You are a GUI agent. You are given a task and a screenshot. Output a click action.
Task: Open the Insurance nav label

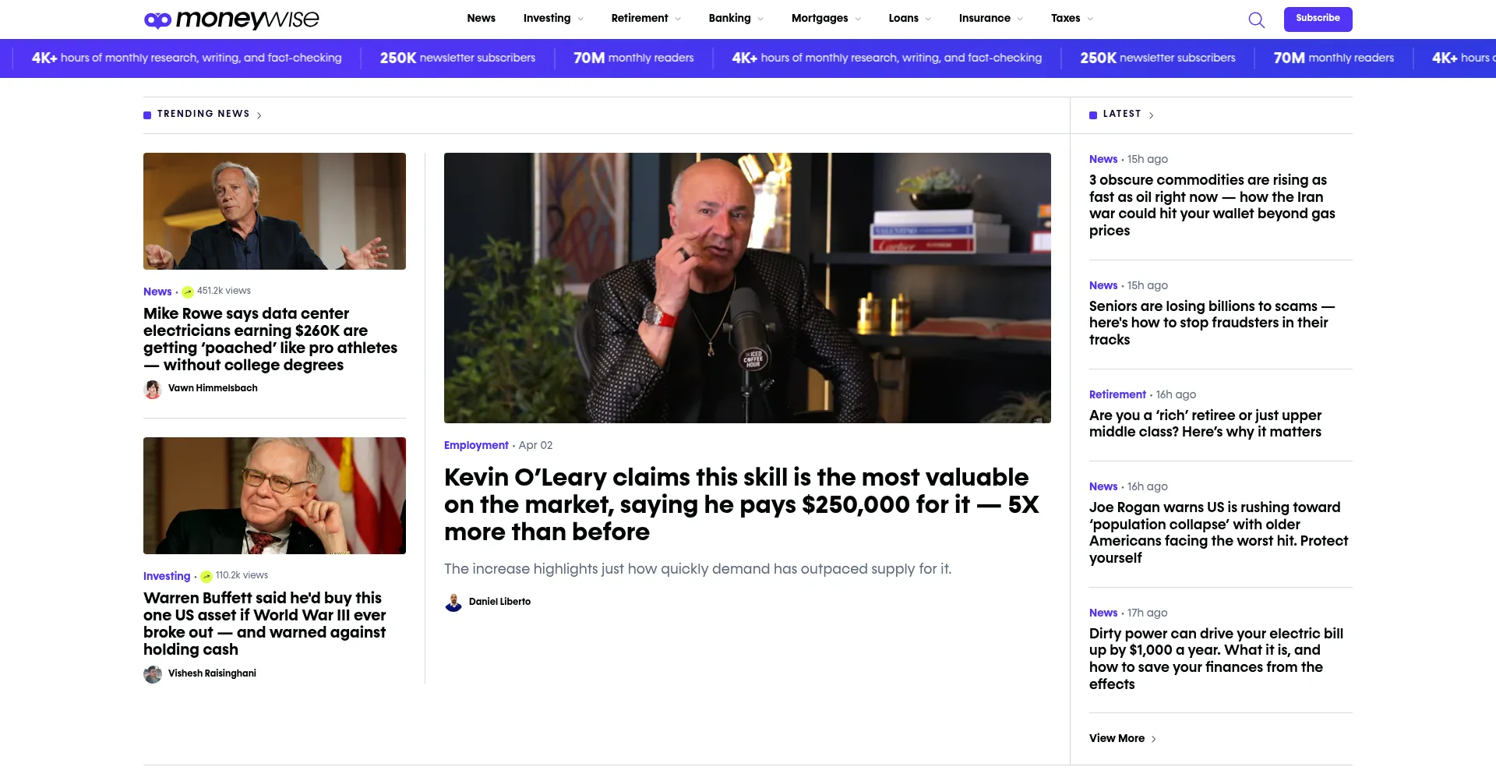(984, 19)
